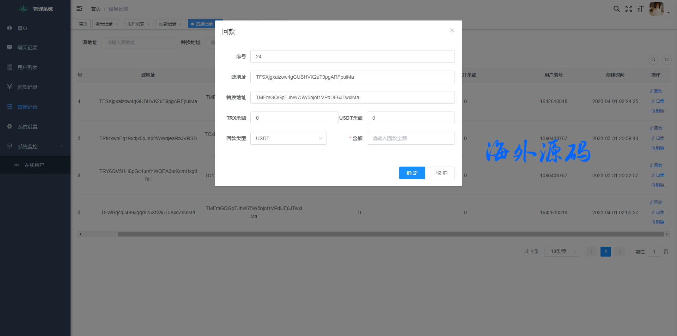
Task: Open the 回款类型 USDT dropdown
Action: click(x=288, y=138)
